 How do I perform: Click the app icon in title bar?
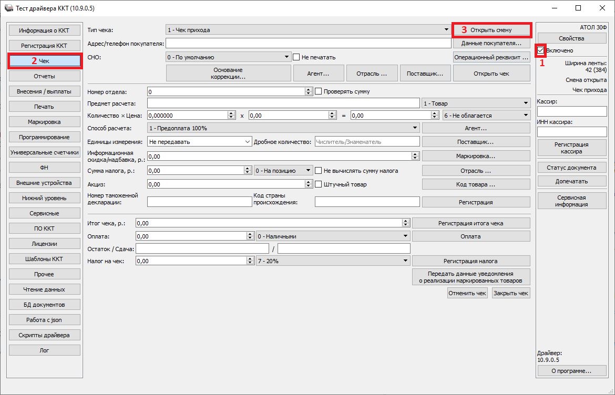coord(8,8)
